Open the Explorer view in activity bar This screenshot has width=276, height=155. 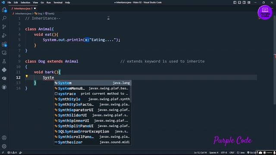click(x=4, y=10)
